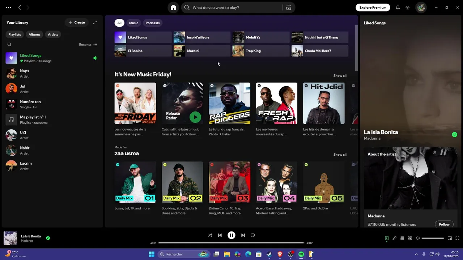Open Nuthin' but a G Thang tile

pos(320,37)
